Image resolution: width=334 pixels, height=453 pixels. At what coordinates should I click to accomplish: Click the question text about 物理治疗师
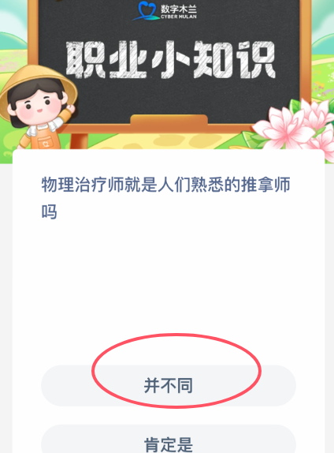166,198
